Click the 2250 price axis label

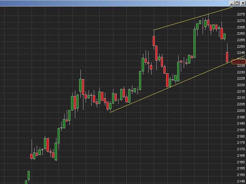click(241, 47)
